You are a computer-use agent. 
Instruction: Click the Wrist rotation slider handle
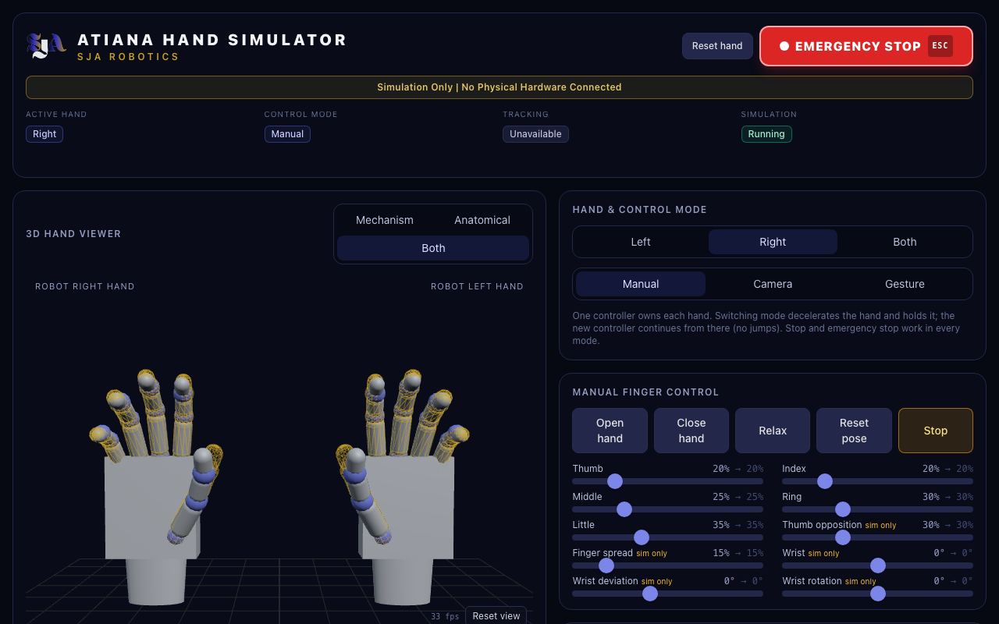pos(878,594)
